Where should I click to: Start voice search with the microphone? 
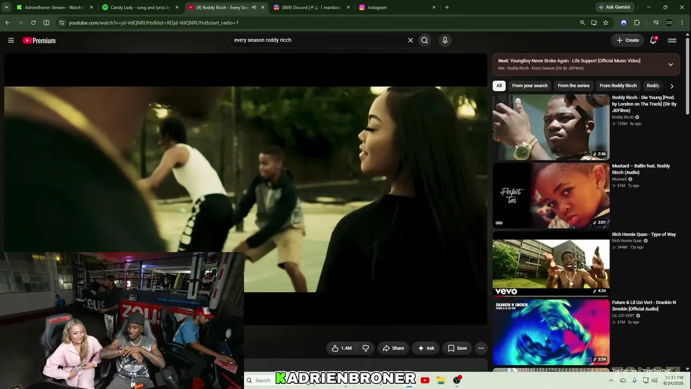click(445, 40)
